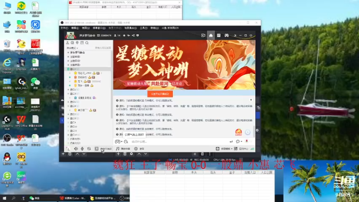
Task: Toggle the microphone icon in the YY bottom bar
Action: click(x=83, y=149)
